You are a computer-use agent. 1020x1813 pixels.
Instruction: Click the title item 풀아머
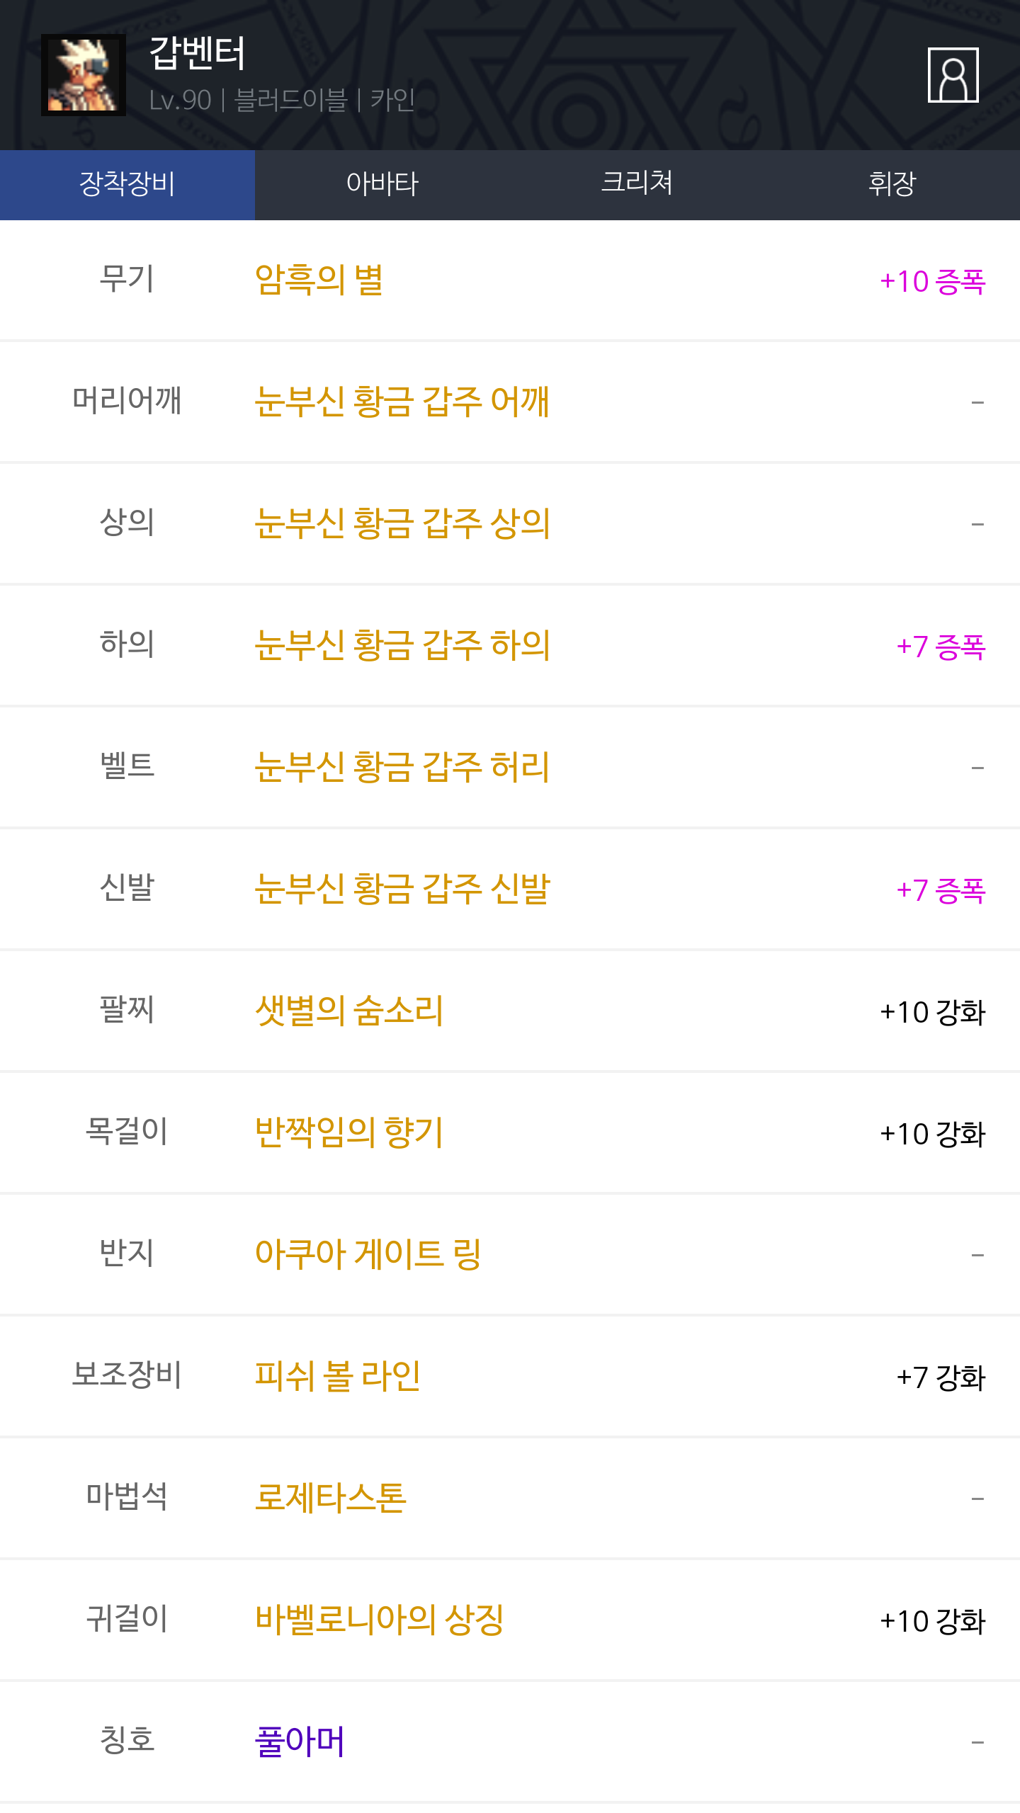(x=300, y=1741)
